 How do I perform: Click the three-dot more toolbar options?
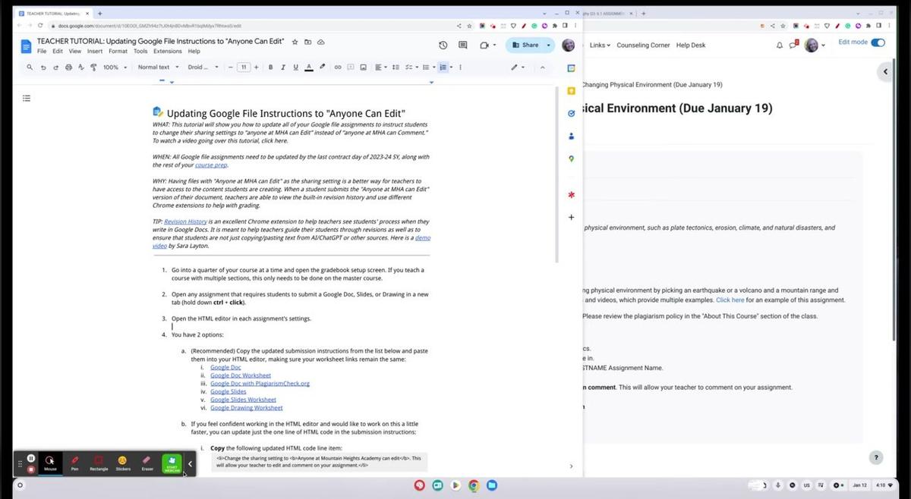pyautogui.click(x=461, y=67)
